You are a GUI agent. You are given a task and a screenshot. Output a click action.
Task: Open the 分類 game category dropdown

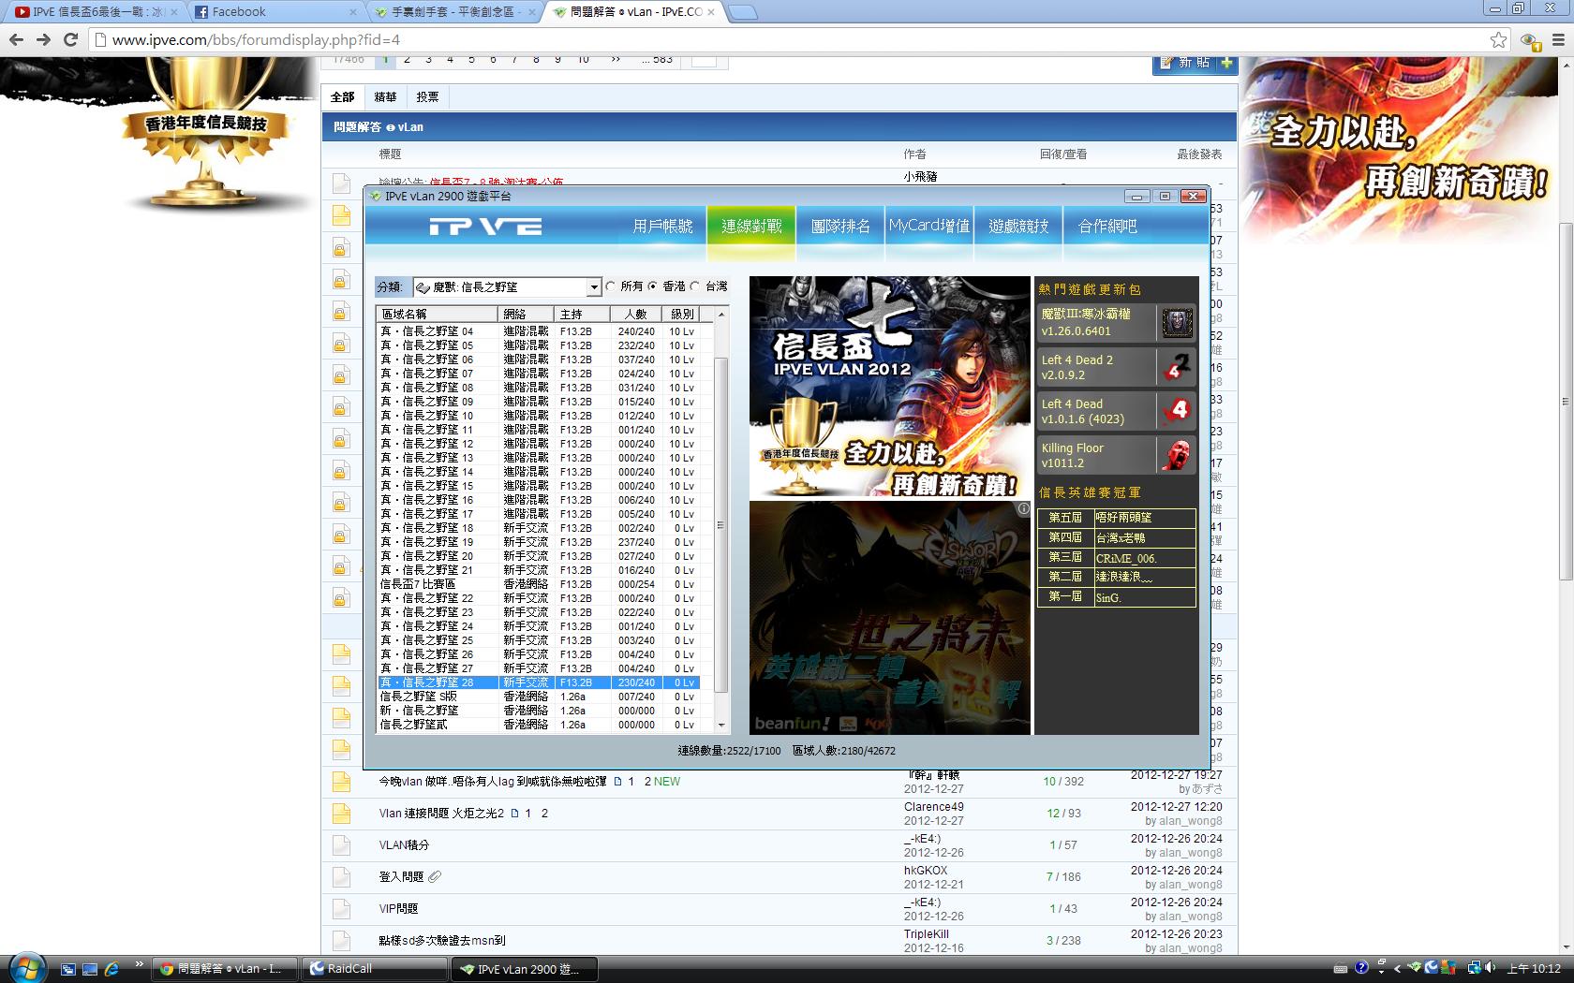pyautogui.click(x=593, y=287)
